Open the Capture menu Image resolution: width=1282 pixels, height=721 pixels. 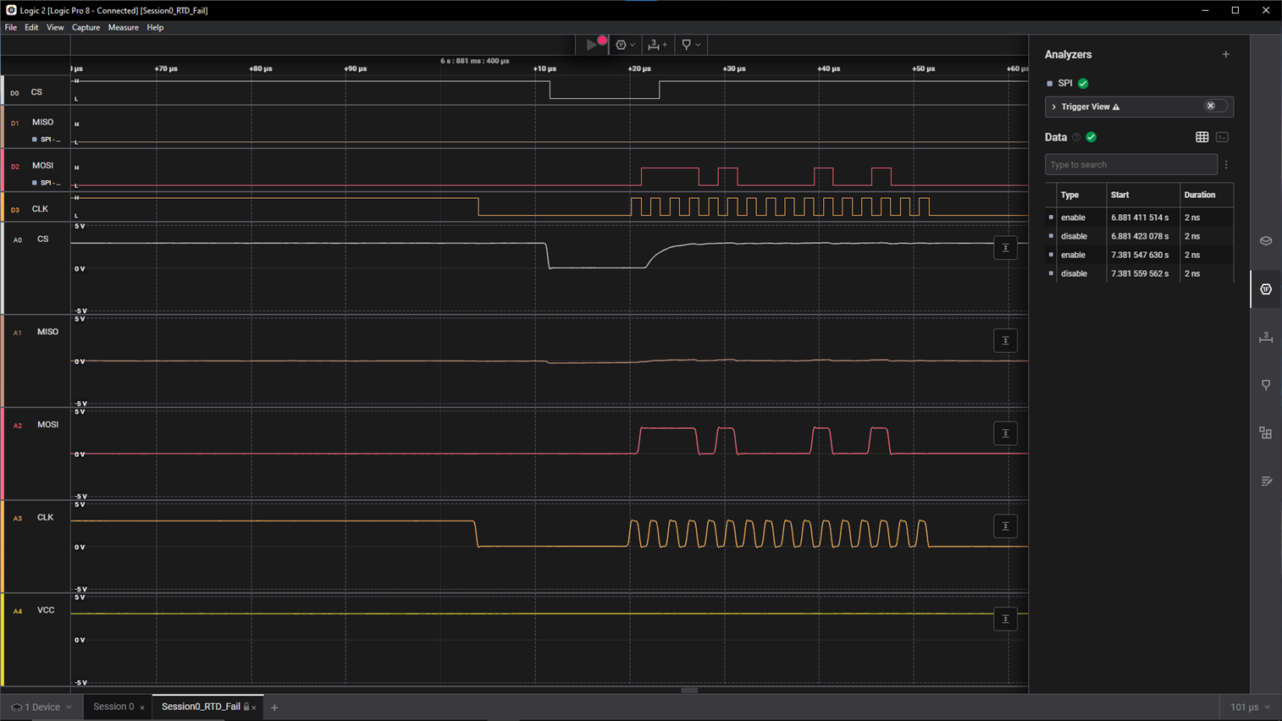click(x=86, y=27)
